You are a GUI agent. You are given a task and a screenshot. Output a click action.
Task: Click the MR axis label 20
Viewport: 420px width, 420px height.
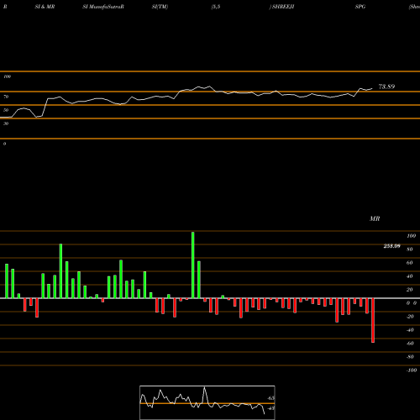click(x=410, y=290)
